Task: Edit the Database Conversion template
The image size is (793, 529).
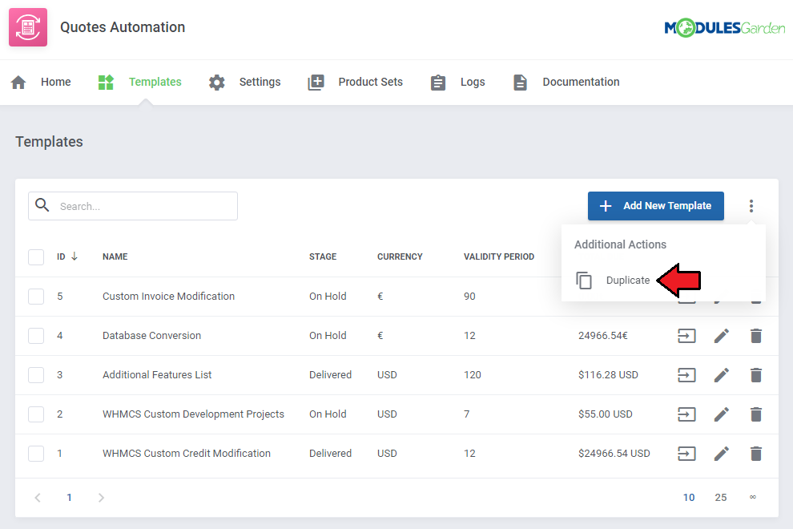Action: tap(721, 336)
